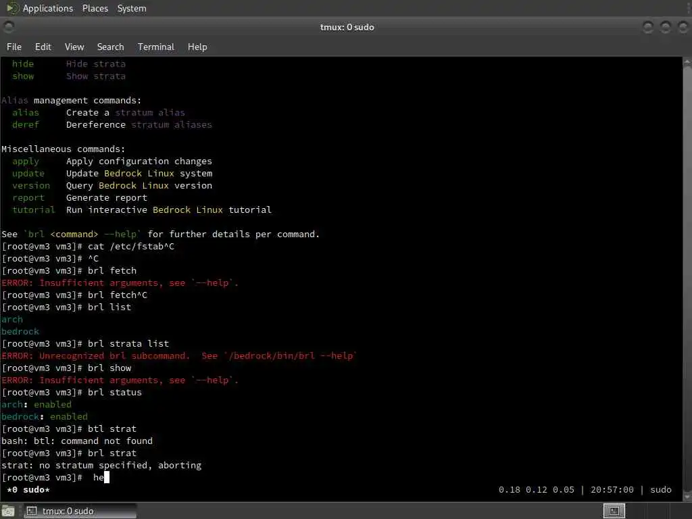Open the Help menu
Viewport: 692px width, 519px height.
click(x=197, y=47)
